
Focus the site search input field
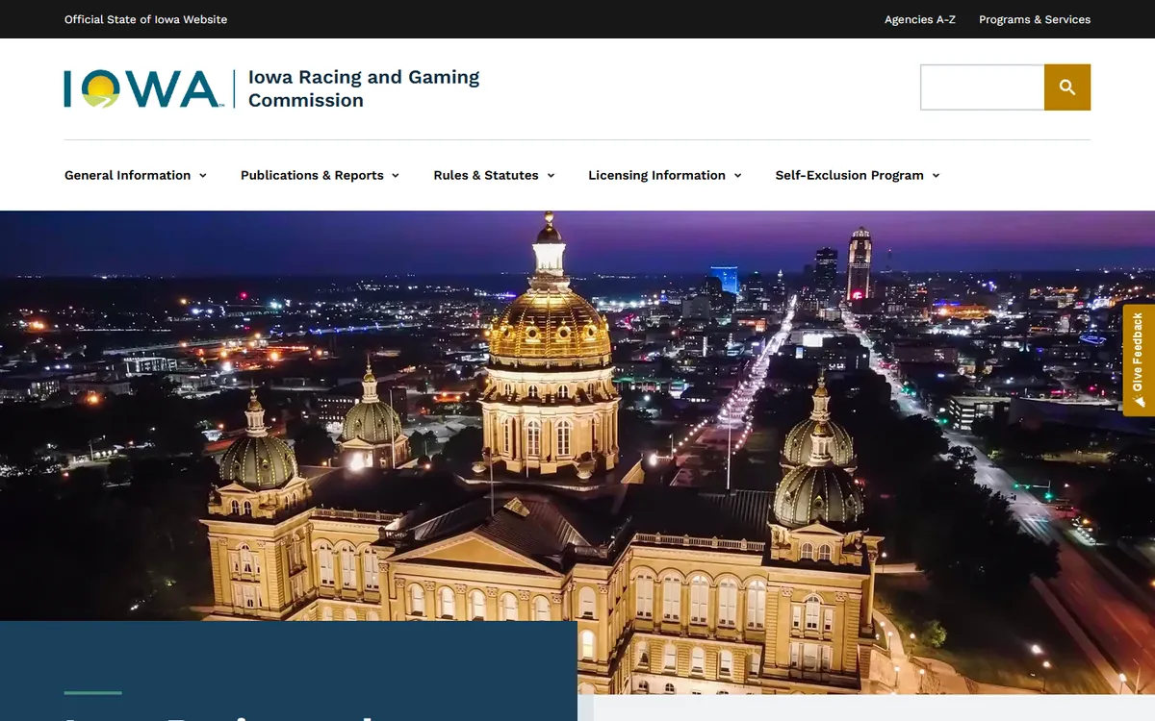(x=983, y=87)
